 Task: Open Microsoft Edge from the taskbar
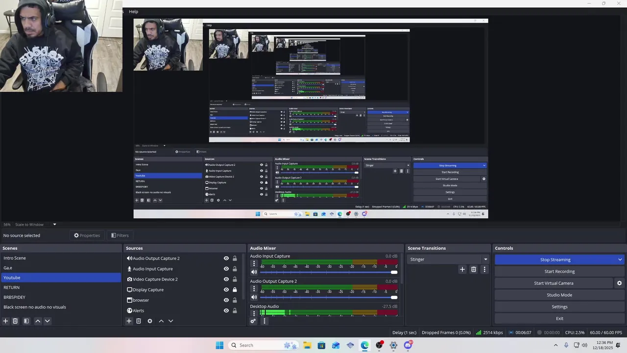point(365,345)
